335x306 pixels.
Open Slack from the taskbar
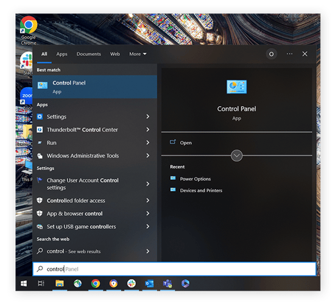(x=132, y=283)
